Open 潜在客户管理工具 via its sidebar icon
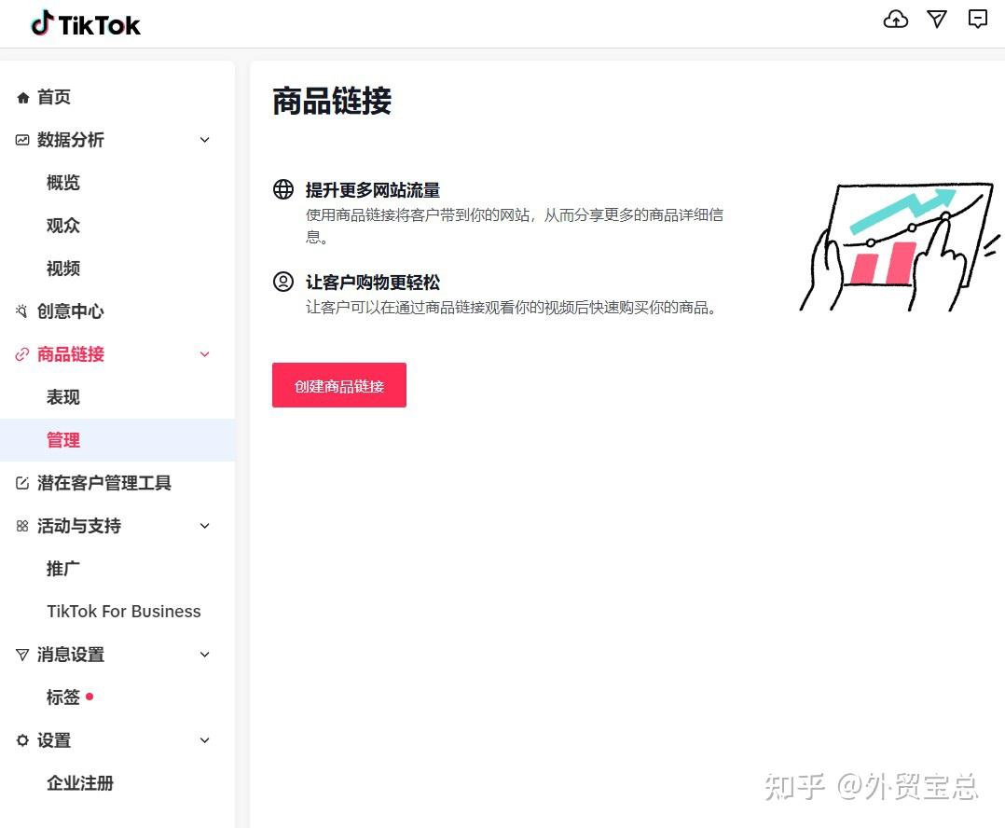 (x=21, y=483)
